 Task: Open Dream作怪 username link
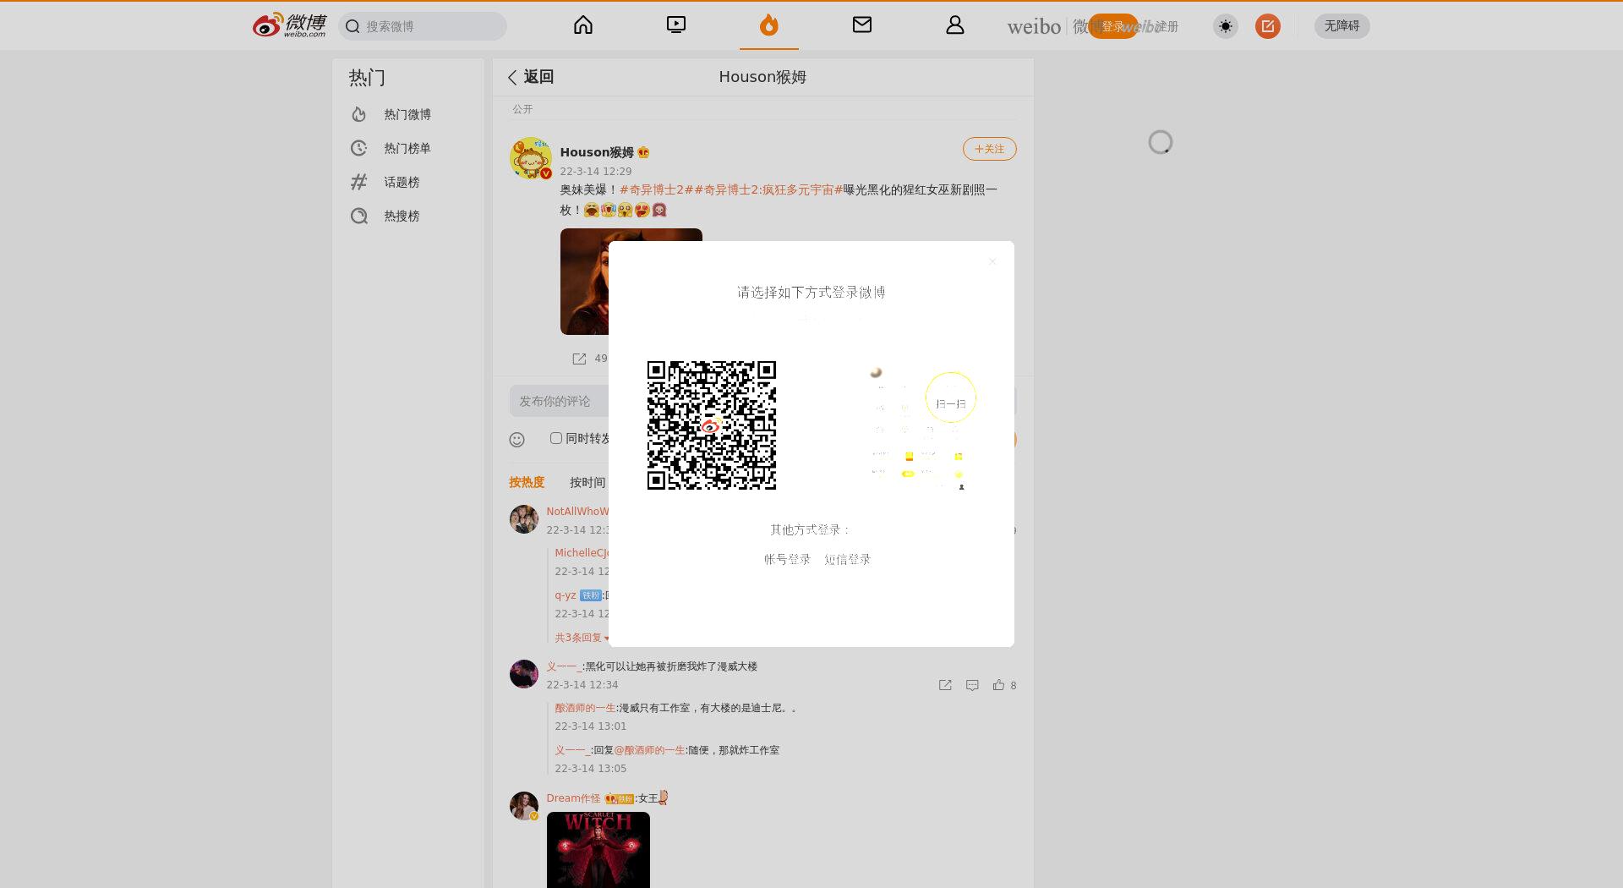point(573,798)
